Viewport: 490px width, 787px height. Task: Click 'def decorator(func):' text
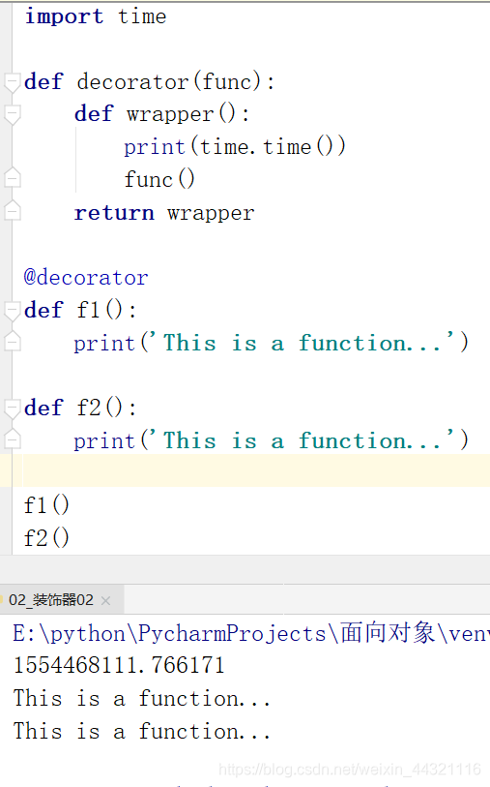(149, 82)
